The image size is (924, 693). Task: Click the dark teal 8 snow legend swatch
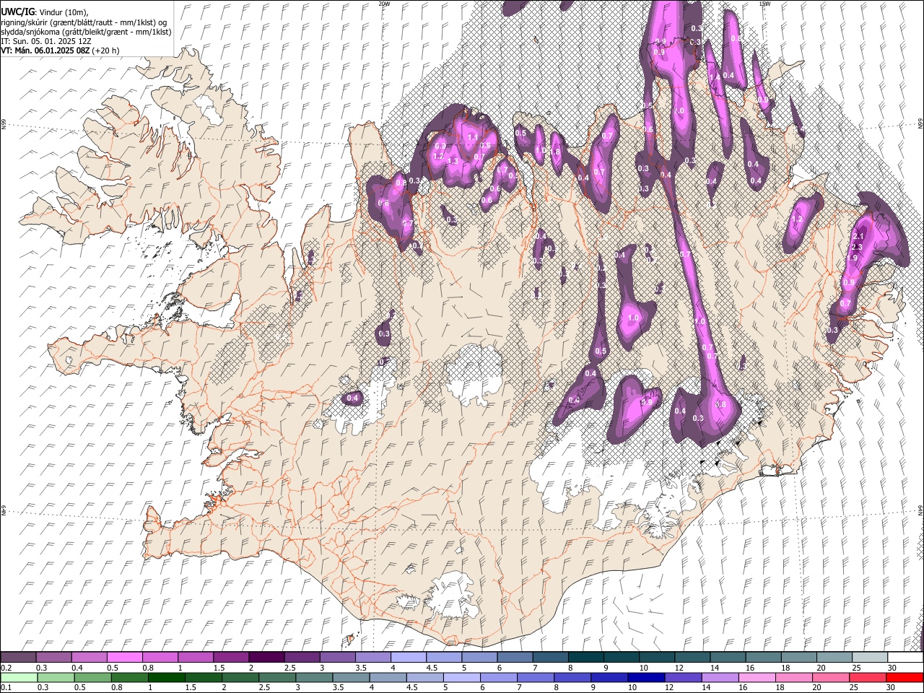(x=586, y=657)
